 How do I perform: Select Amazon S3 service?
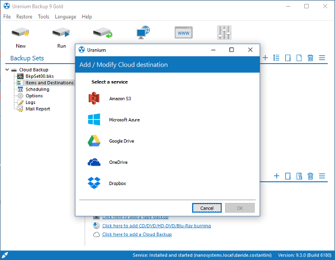(94, 98)
